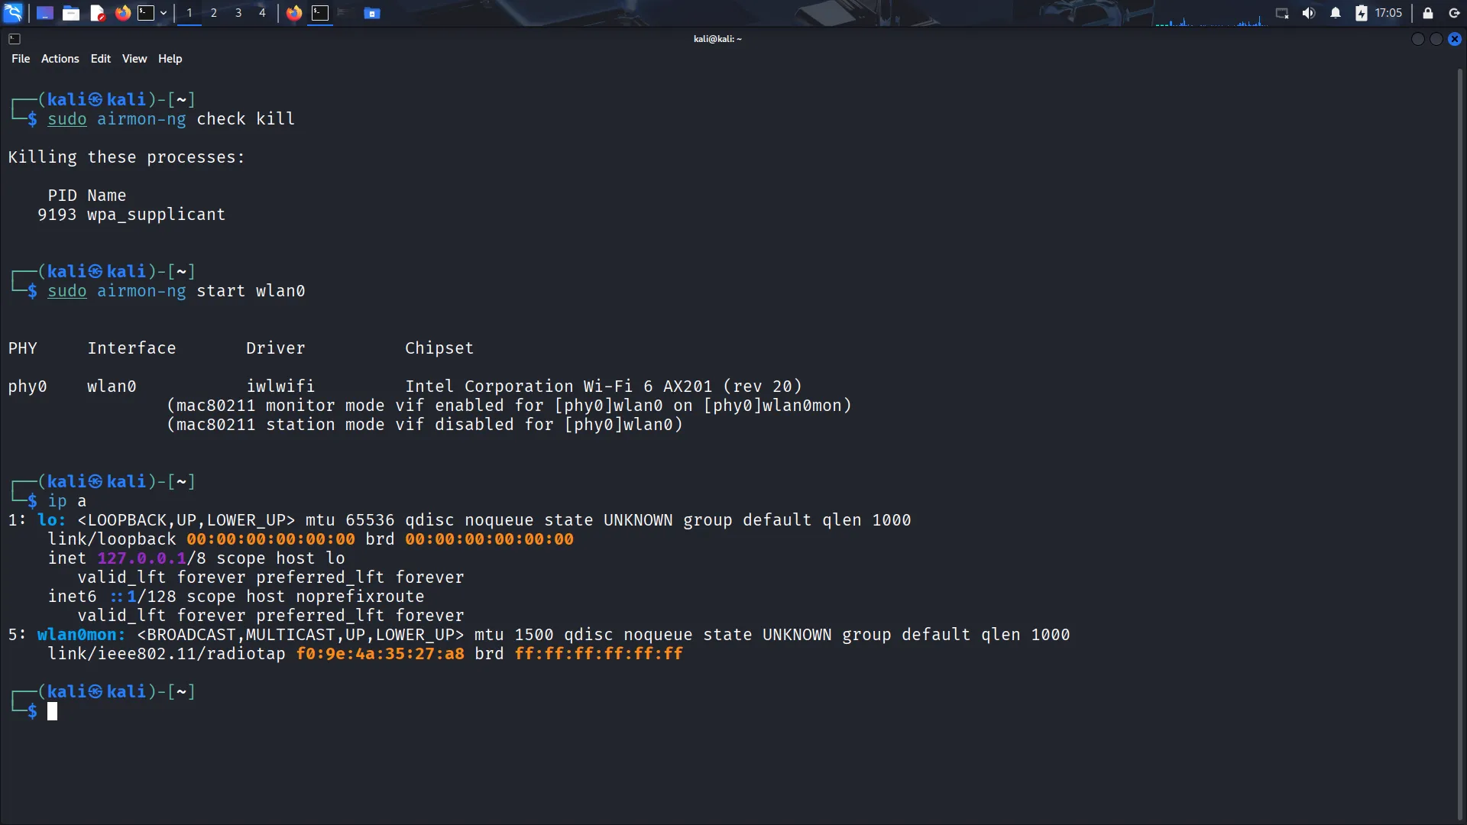The image size is (1467, 825).
Task: Open the Help menu
Action: click(x=170, y=59)
